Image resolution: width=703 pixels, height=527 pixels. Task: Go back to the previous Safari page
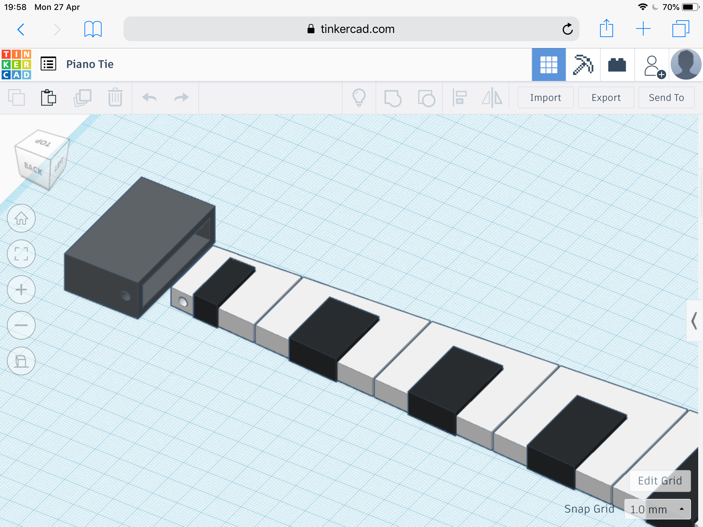click(x=21, y=30)
